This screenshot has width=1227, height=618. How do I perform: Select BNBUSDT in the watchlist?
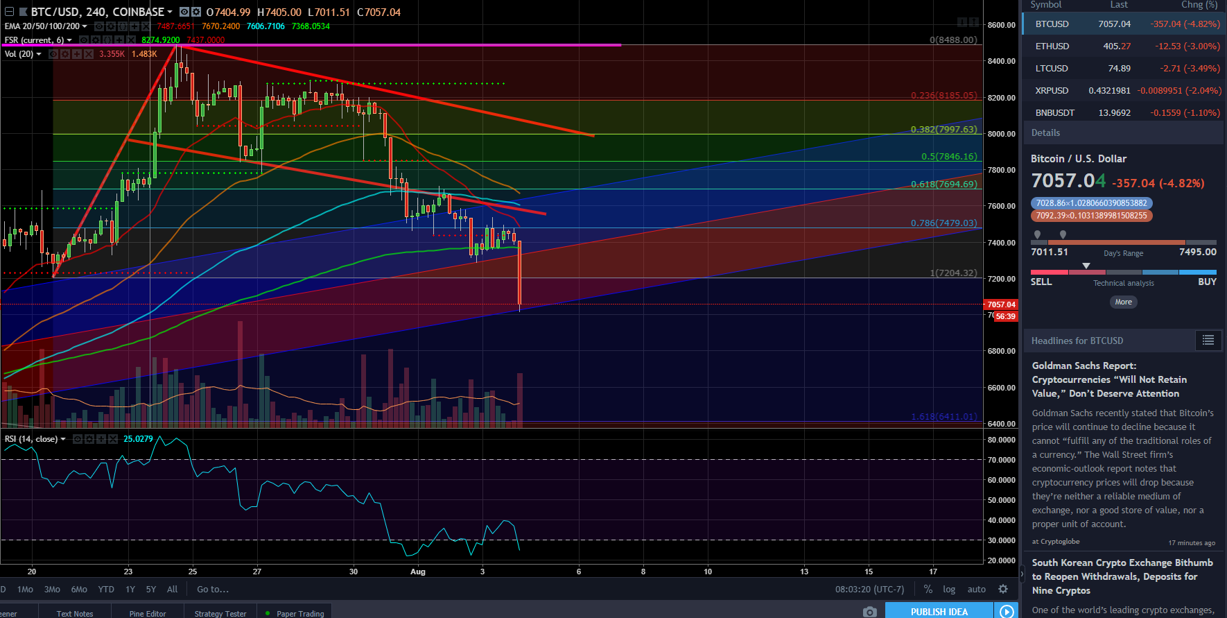[1123, 112]
